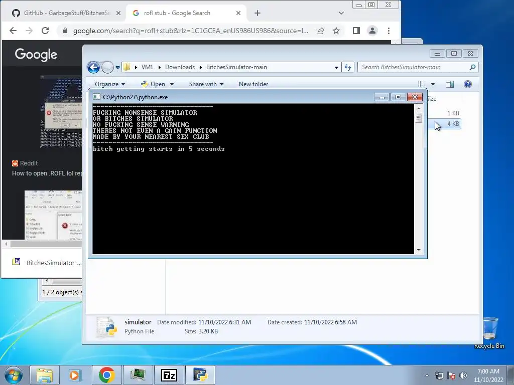514x385 pixels.
Task: Expand the view options dropdown arrow
Action: click(433, 84)
